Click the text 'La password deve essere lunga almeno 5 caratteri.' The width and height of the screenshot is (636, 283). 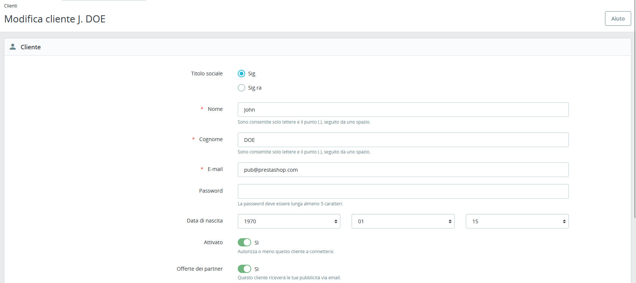(x=290, y=204)
